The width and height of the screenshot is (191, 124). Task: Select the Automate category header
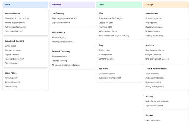click(72, 5)
